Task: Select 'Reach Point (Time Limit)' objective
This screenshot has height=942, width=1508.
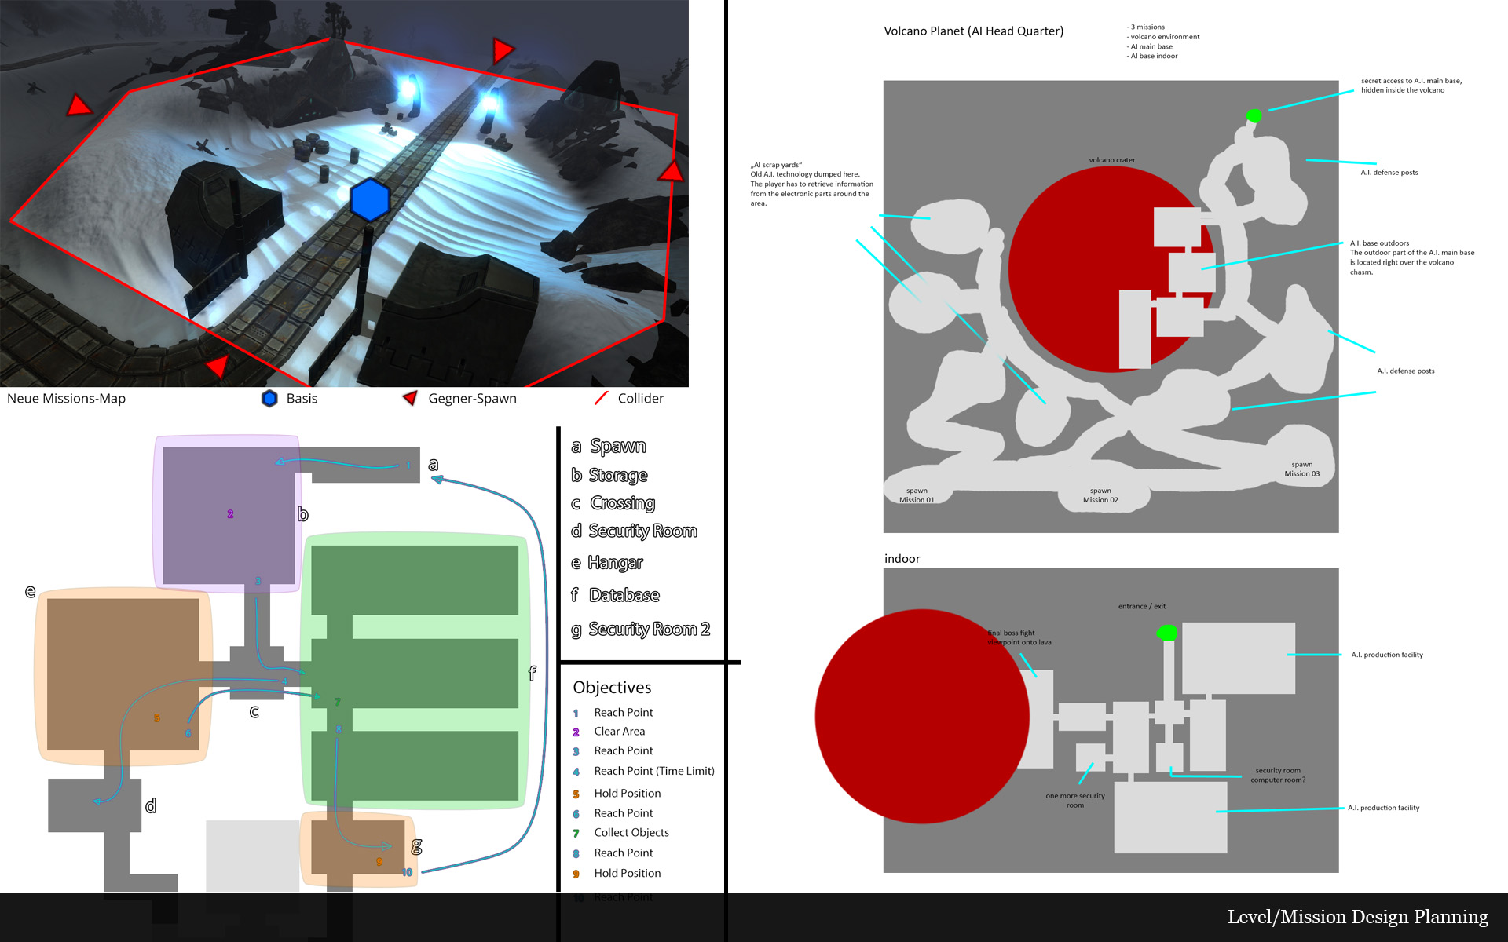Action: coord(653,771)
